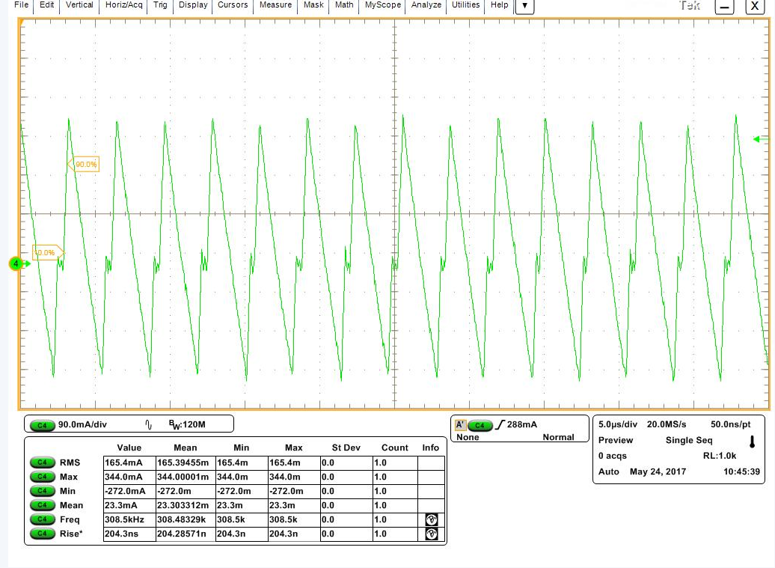Open the Vertical menu
The width and height of the screenshot is (775, 568).
79,5
